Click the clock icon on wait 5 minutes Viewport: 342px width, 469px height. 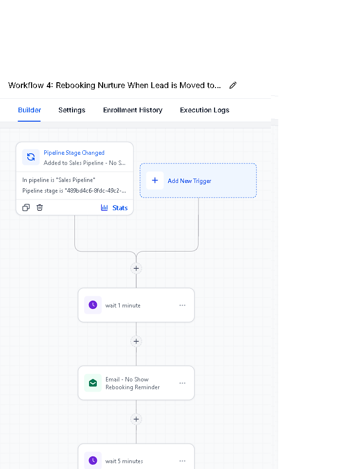pos(93,461)
